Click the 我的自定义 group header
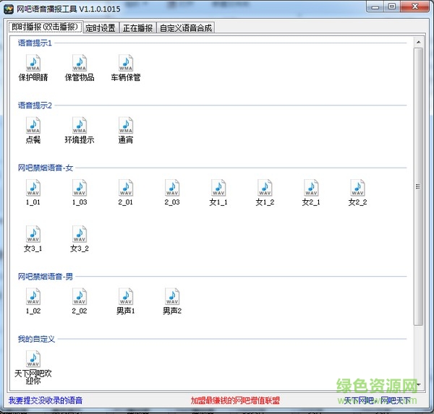The width and height of the screenshot is (434, 414). tap(36, 339)
